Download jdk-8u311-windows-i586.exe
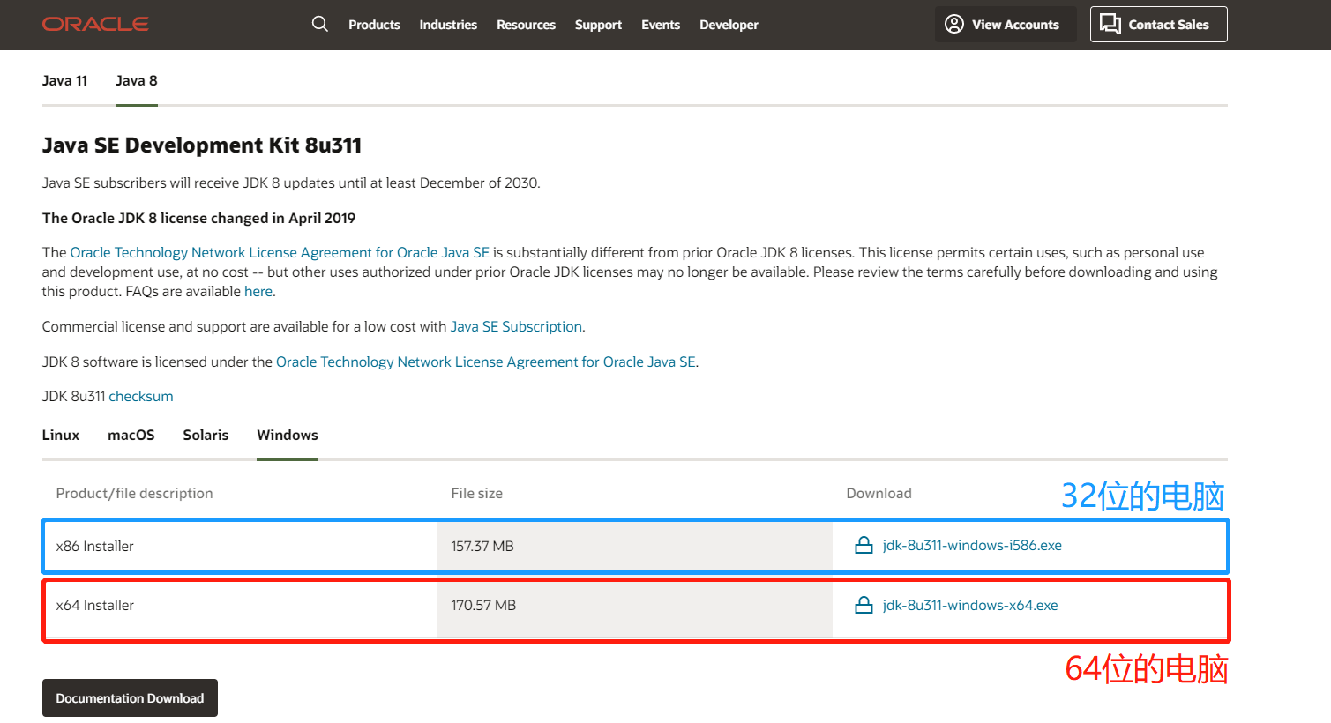1331x723 pixels. pyautogui.click(x=971, y=546)
